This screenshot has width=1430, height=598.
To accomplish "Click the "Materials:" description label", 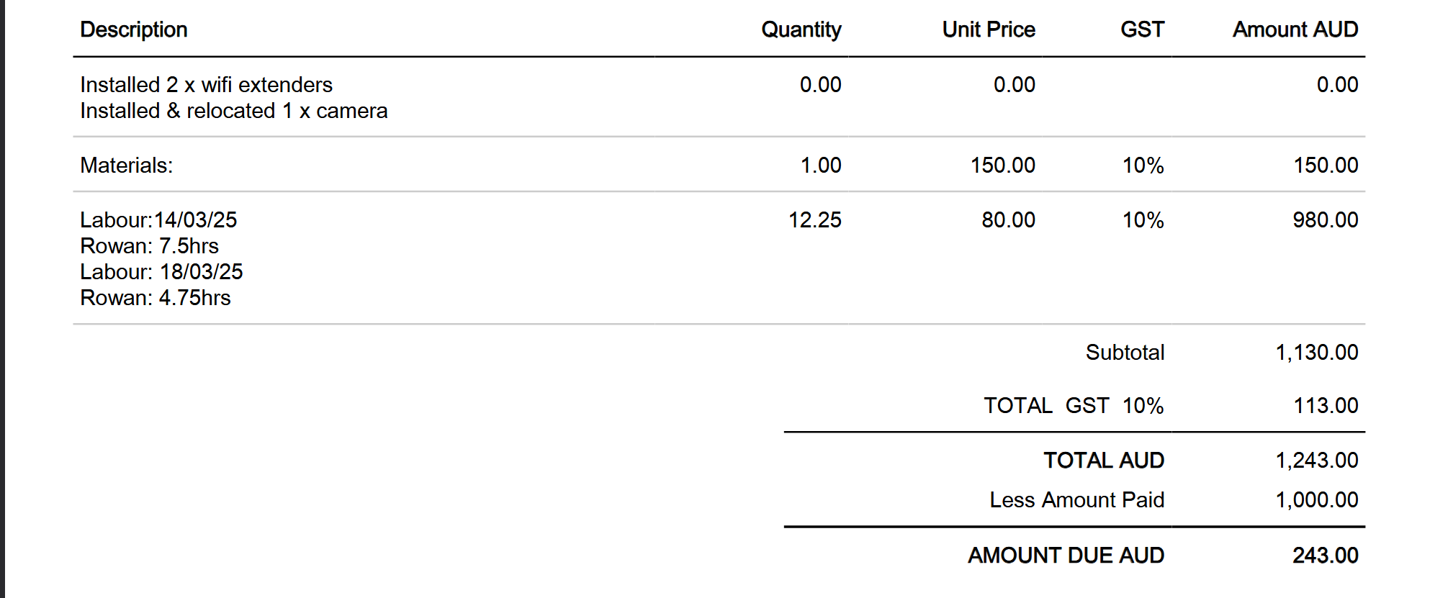I will tap(127, 166).
